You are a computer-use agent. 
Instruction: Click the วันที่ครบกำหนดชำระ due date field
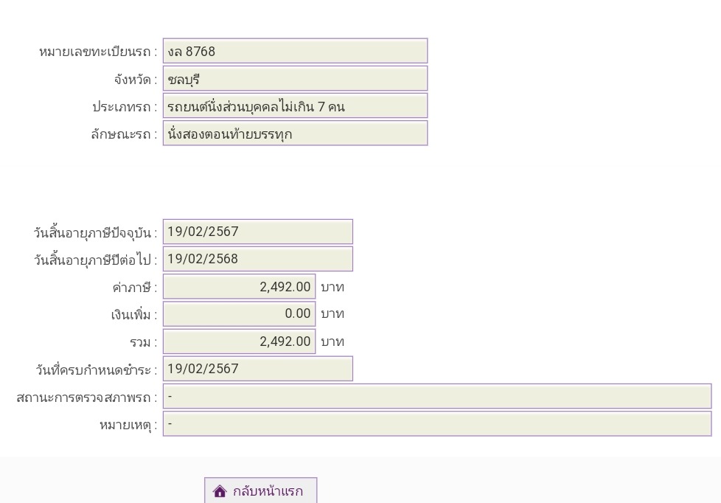(258, 369)
